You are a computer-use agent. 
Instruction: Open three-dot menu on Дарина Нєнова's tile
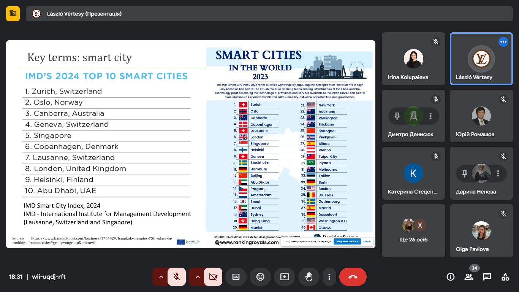click(498, 173)
